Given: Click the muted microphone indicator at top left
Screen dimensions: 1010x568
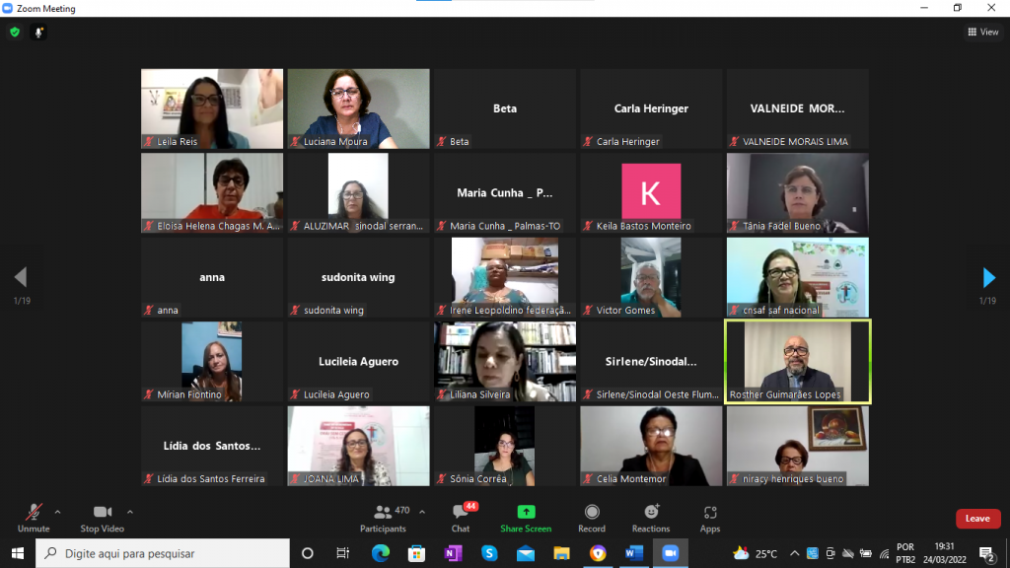Looking at the screenshot, I should tap(39, 32).
